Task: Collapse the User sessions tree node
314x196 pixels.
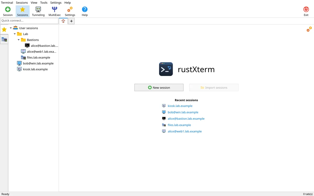Action: point(11,28)
